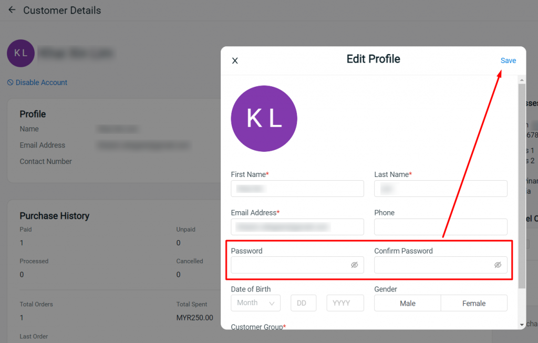Toggle password visibility in the Password field
Image resolution: width=538 pixels, height=343 pixels.
[355, 265]
